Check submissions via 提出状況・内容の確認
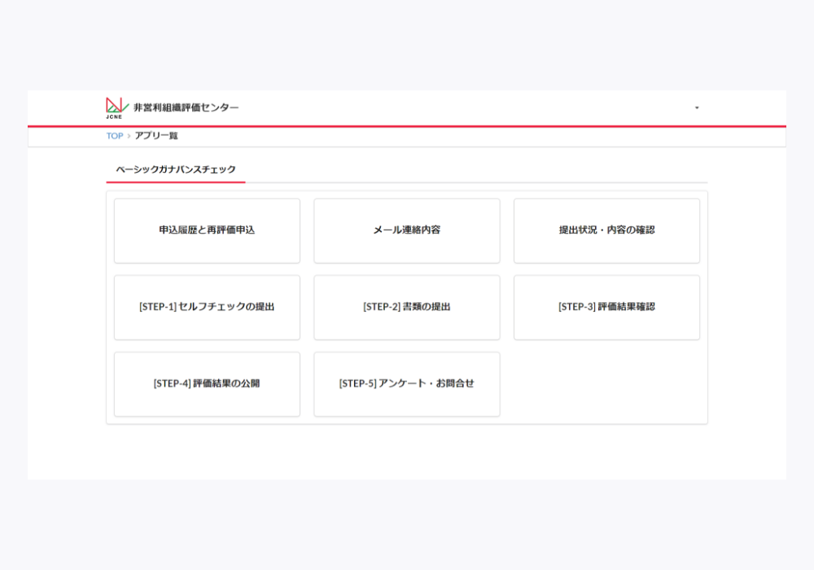The width and height of the screenshot is (814, 570). coord(606,230)
